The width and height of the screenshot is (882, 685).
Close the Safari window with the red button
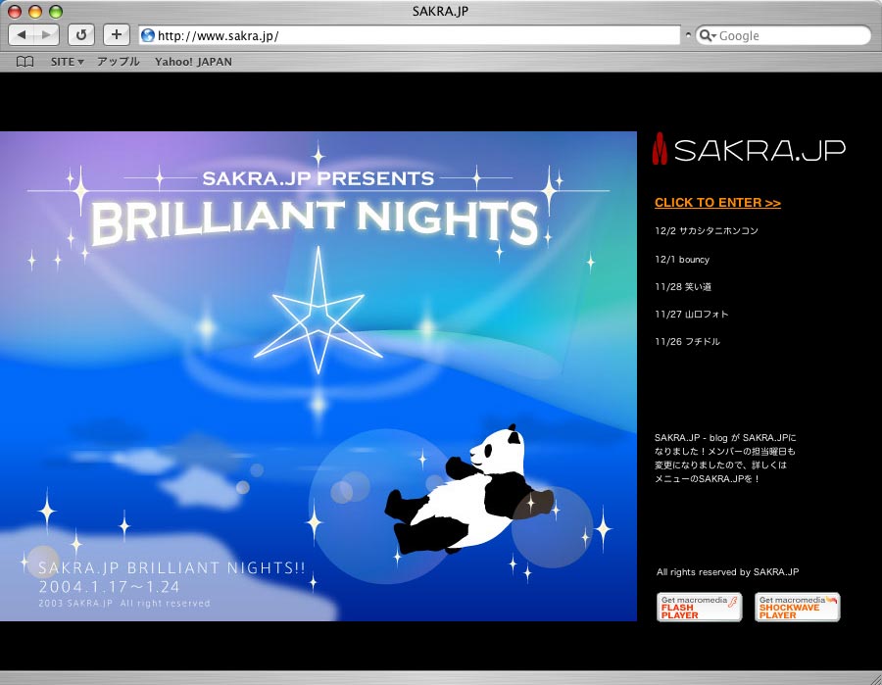15,11
